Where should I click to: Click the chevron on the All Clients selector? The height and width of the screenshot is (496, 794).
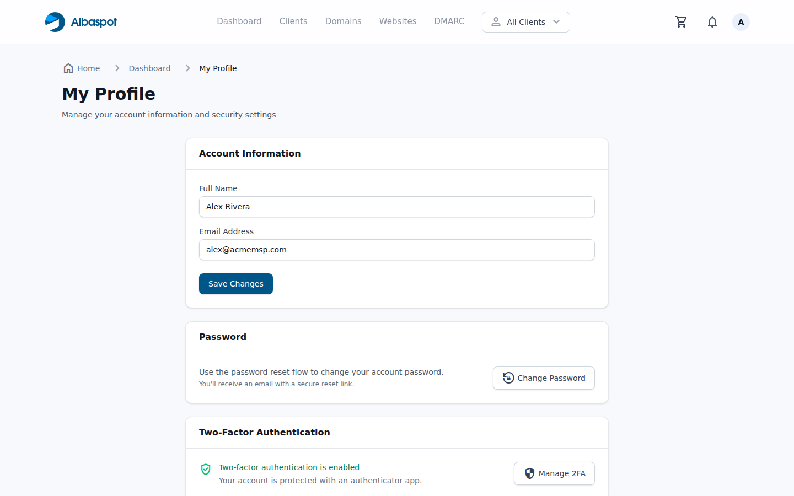click(x=557, y=22)
